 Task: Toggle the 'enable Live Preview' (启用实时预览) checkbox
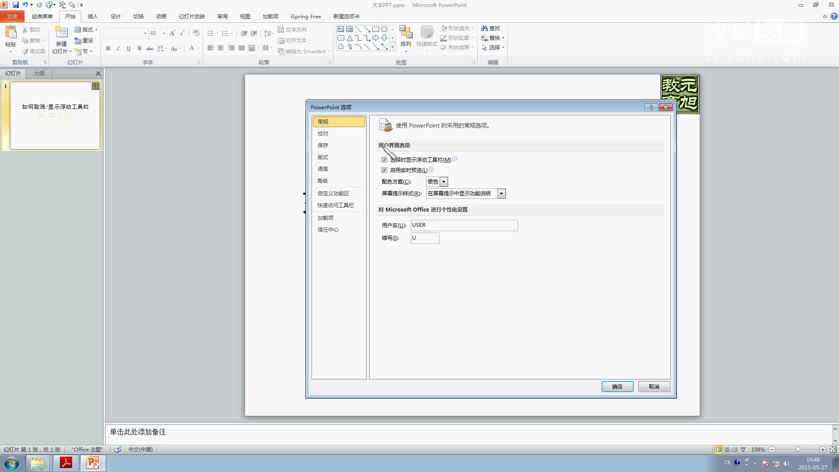point(384,170)
